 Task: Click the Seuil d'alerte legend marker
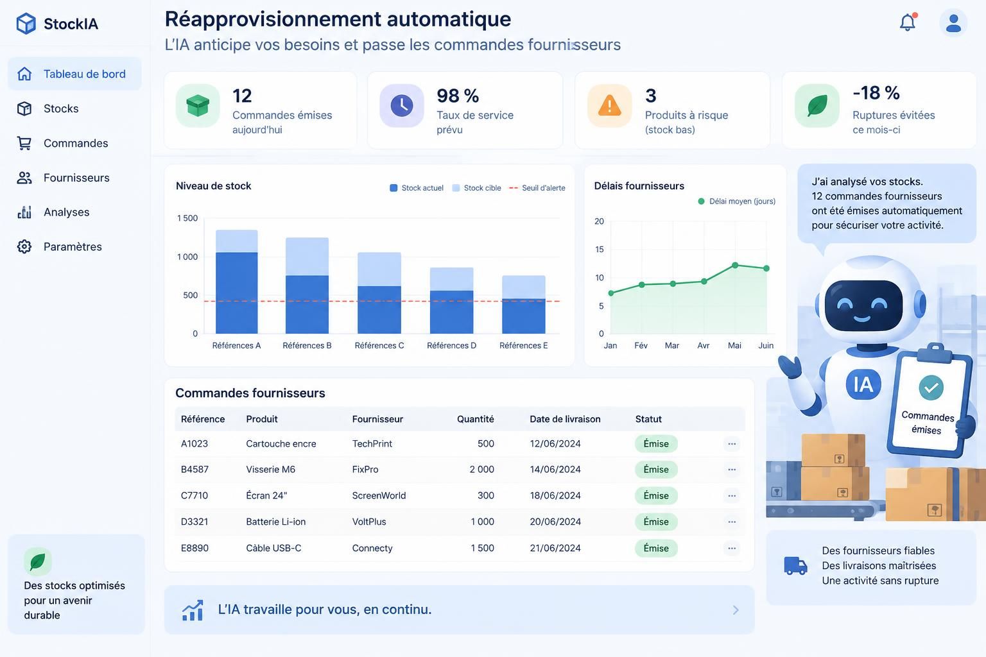(x=513, y=188)
